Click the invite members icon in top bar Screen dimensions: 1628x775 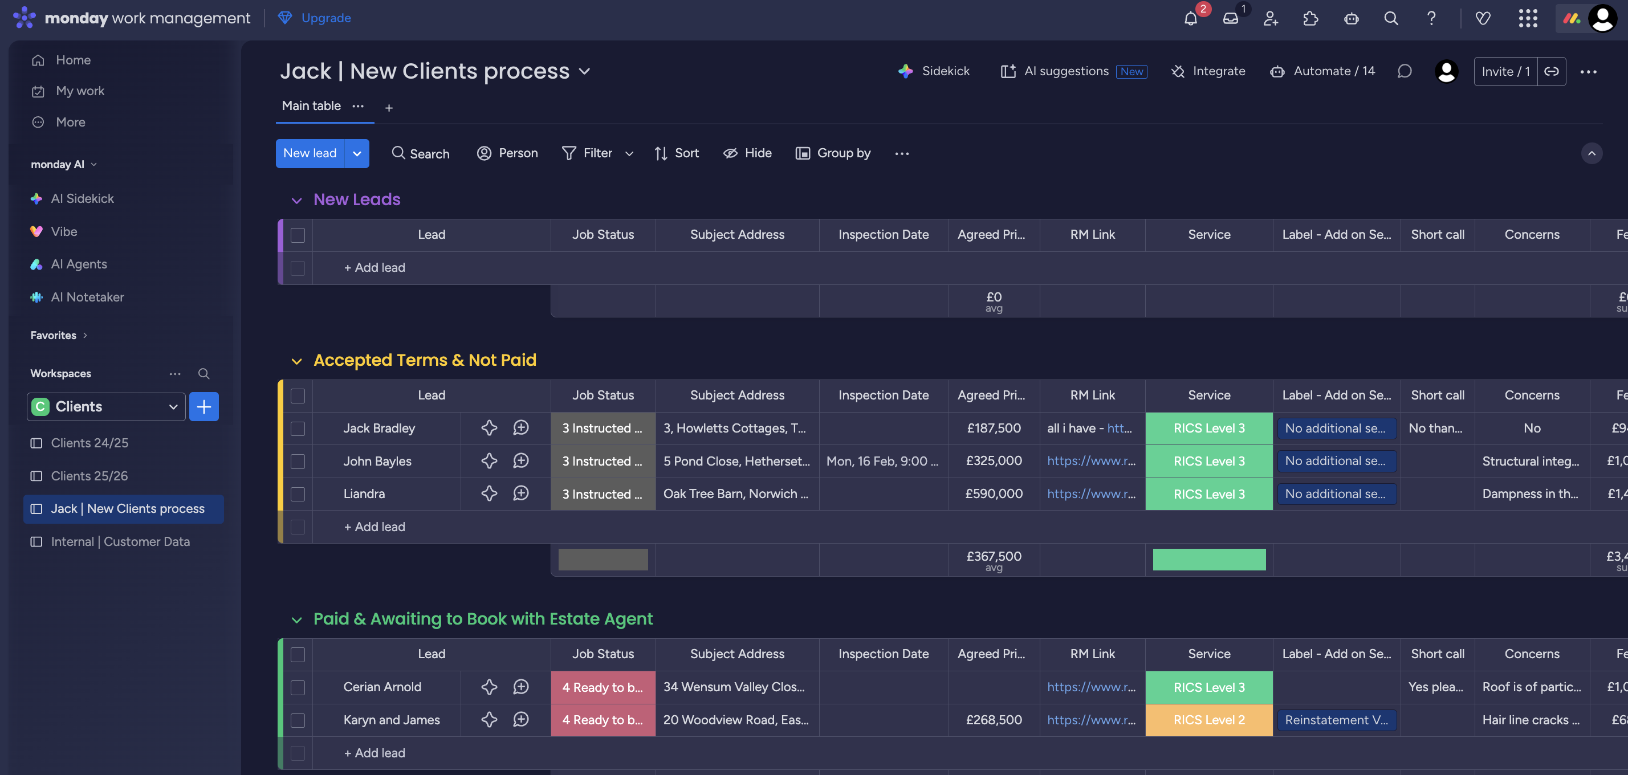(1270, 18)
